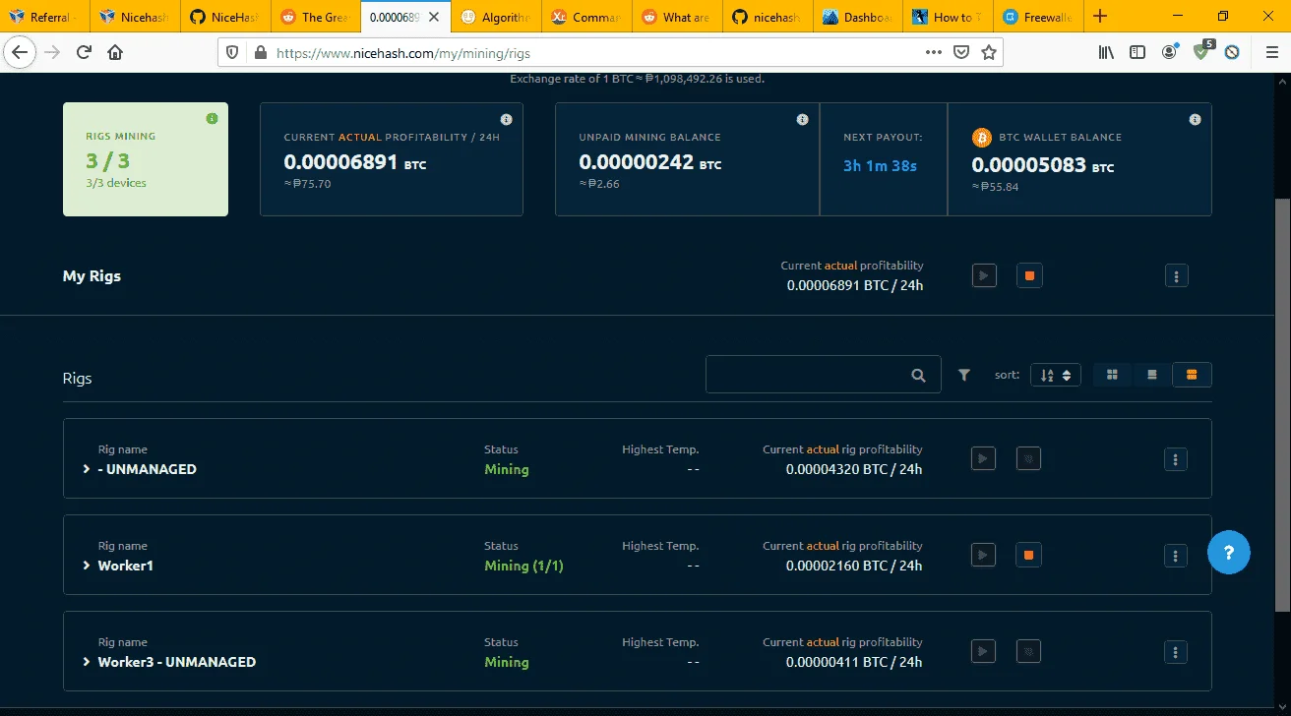Go to the browser home page
Image resolution: width=1291 pixels, height=716 pixels.
(115, 52)
